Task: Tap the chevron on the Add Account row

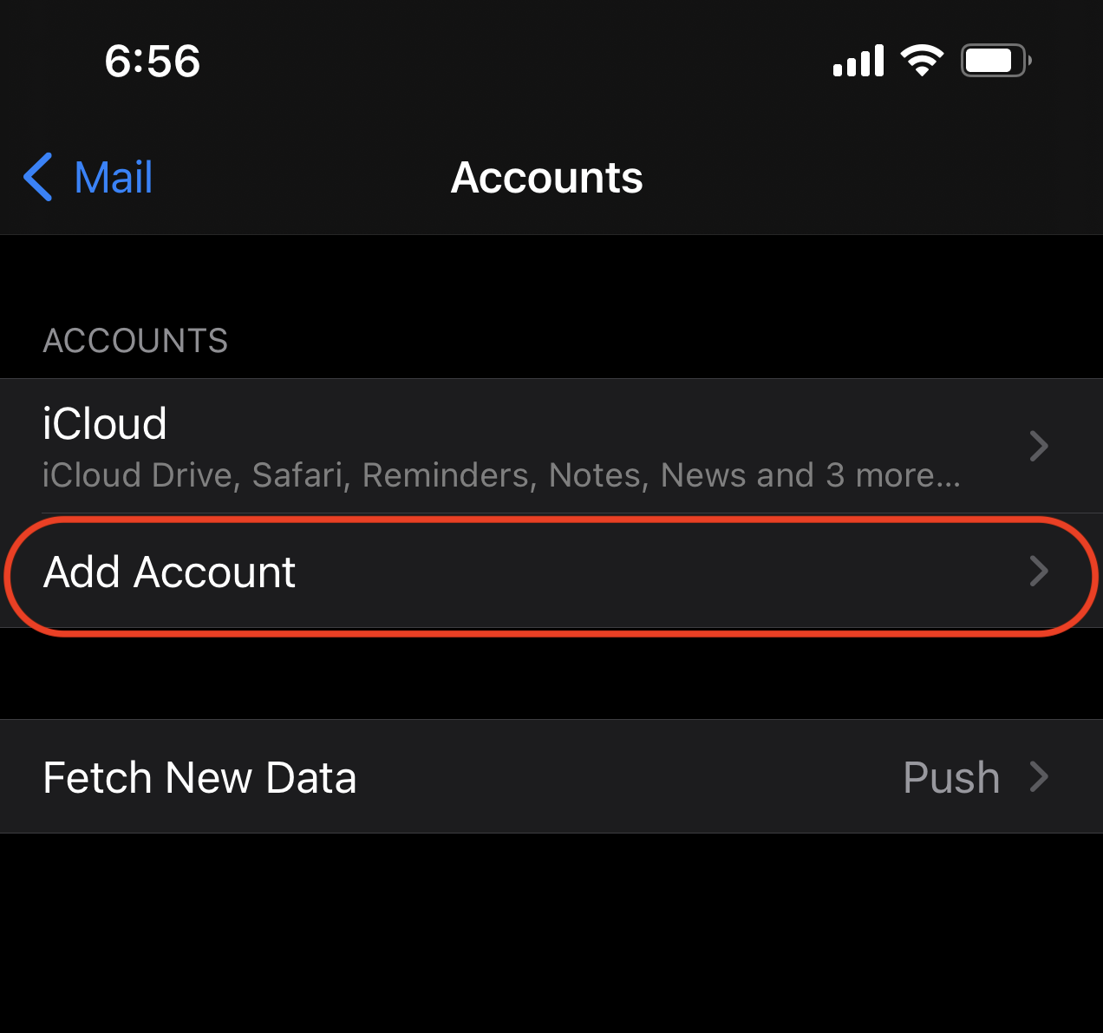Action: [1039, 572]
